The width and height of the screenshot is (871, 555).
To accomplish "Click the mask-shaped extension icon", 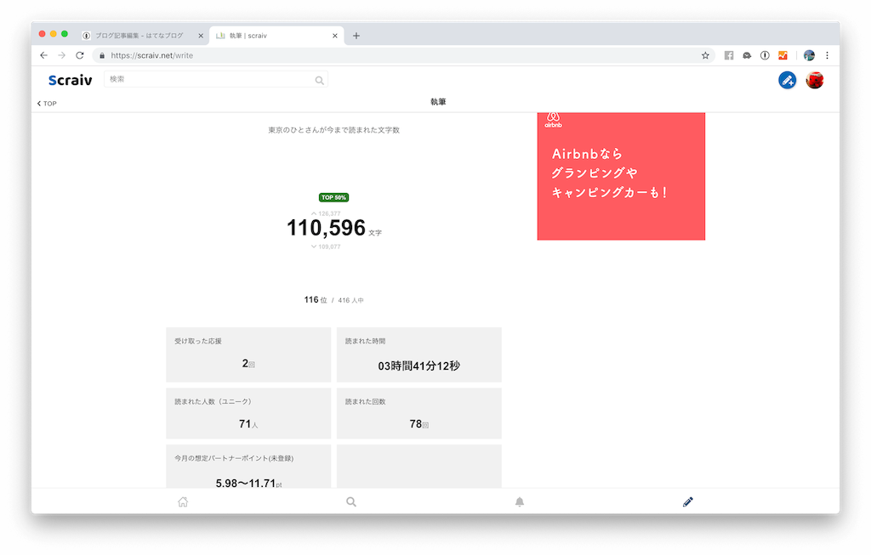I will 747,55.
